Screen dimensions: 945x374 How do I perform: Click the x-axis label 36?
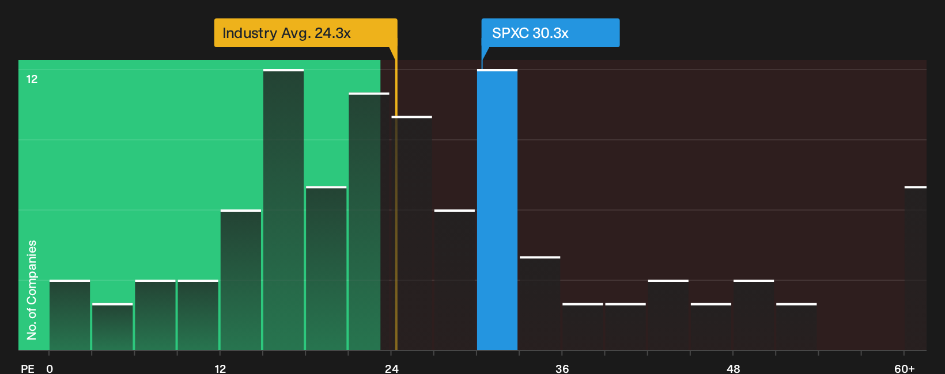point(562,368)
